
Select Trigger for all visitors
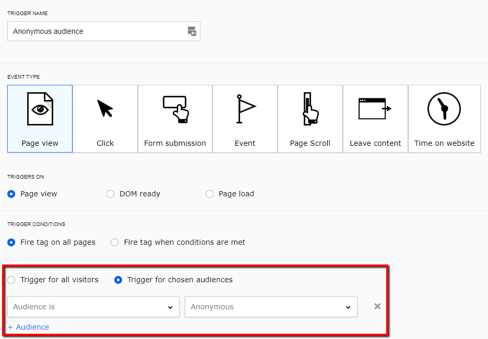11,280
